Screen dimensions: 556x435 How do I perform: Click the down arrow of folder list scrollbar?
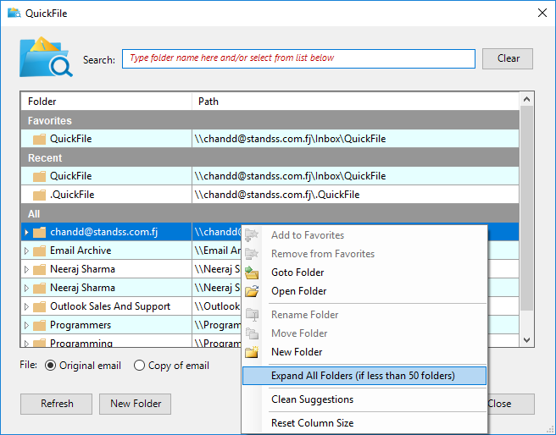pyautogui.click(x=526, y=339)
